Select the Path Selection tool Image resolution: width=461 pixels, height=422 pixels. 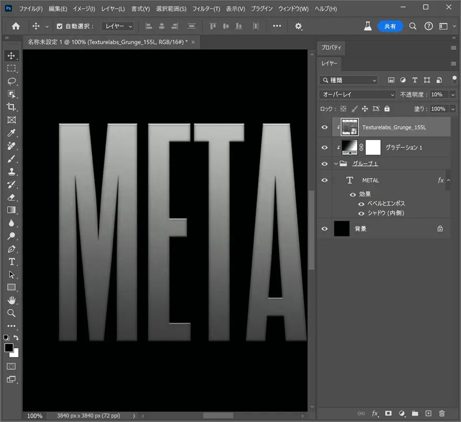(11, 275)
